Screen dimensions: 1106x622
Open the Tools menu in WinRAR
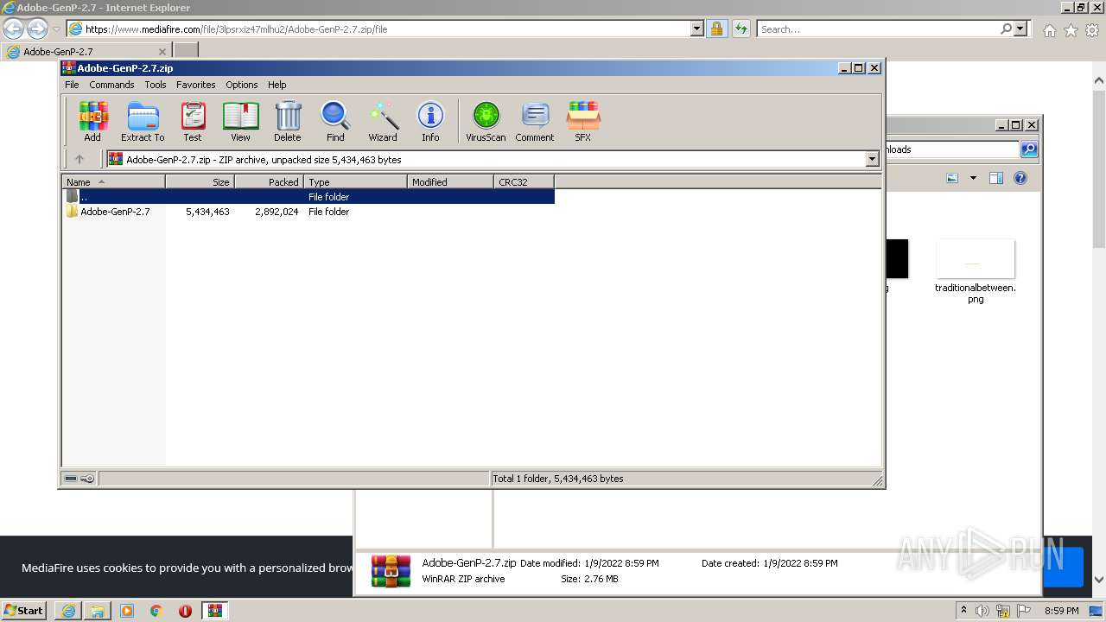156,85
